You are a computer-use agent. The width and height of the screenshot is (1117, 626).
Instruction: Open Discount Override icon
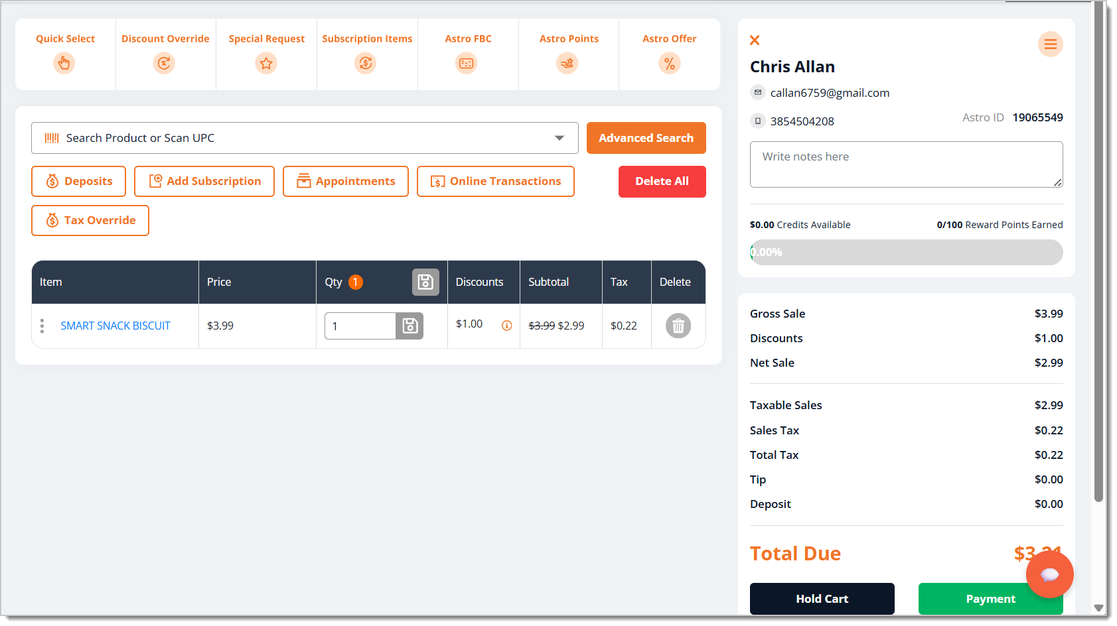point(164,63)
